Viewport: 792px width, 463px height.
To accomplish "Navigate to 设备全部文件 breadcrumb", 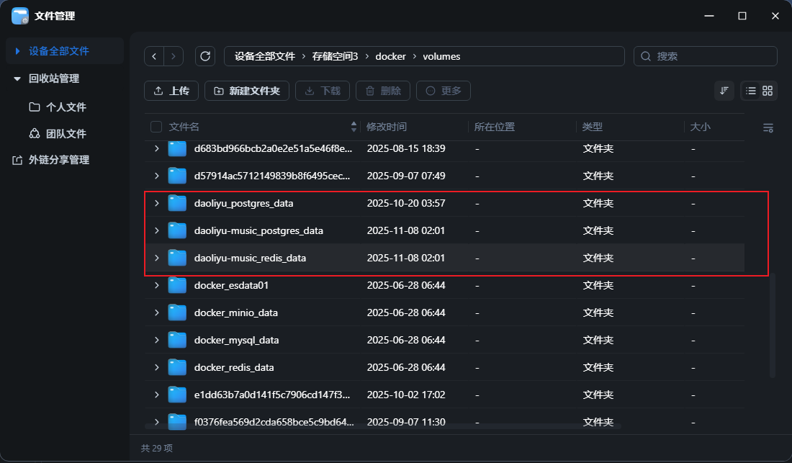I will (265, 56).
